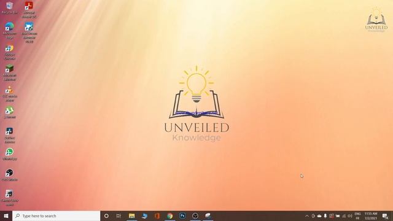
Task: Launch Adobe Acrobat from the desktop
Action: tap(29, 10)
